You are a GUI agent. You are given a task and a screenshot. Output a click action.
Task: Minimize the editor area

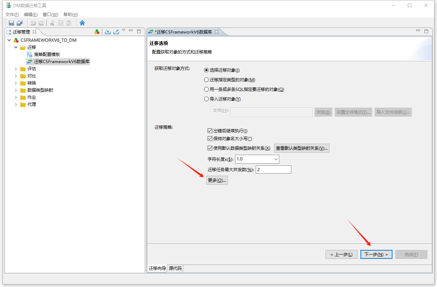tap(418, 31)
